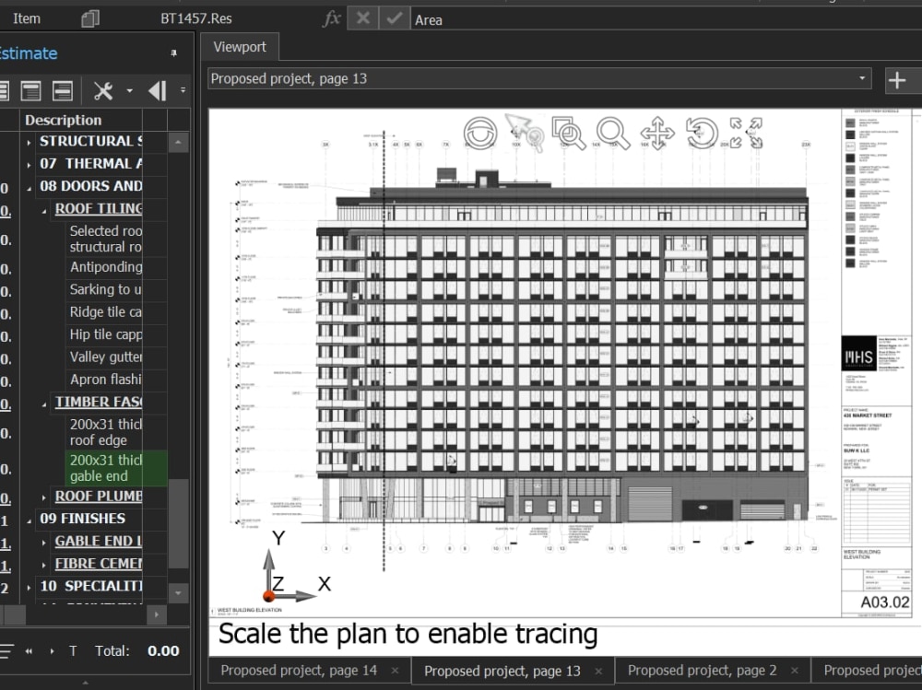Collapse the TIMBER FASC group

click(x=44, y=403)
